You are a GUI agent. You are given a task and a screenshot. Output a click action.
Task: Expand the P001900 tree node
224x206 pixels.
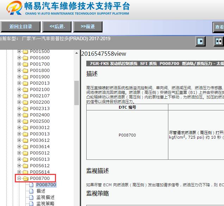tap(19, 77)
